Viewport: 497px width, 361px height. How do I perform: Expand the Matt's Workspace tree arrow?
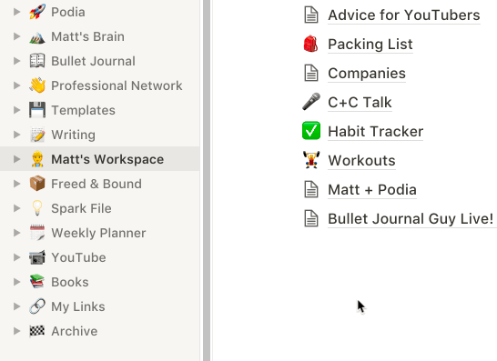click(x=16, y=159)
